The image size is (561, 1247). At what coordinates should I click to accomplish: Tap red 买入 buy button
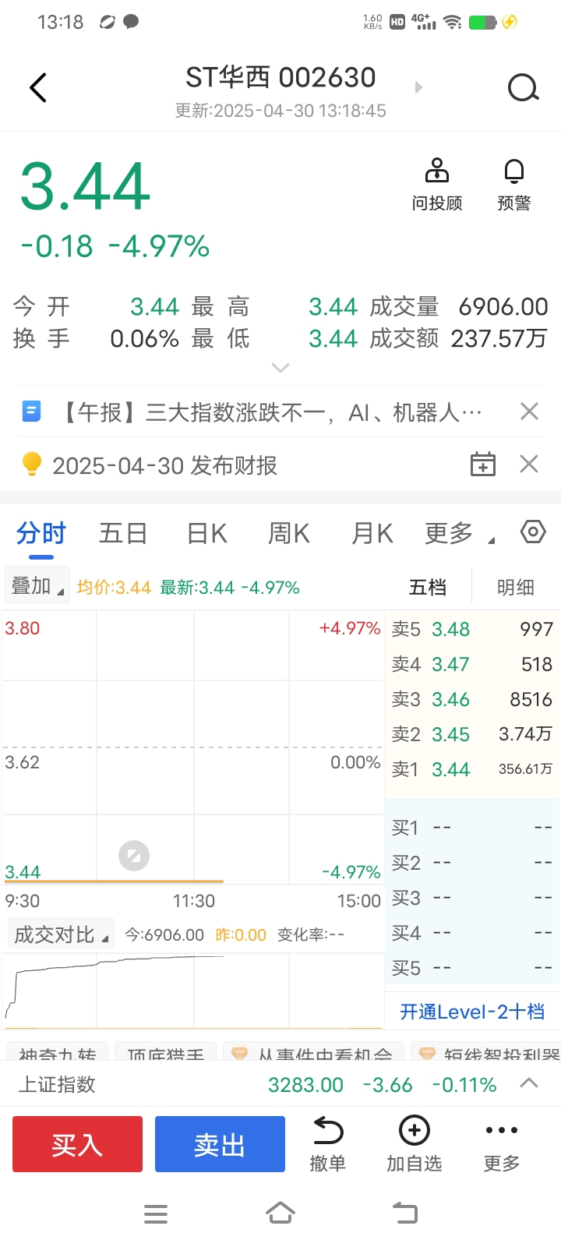[x=77, y=1144]
